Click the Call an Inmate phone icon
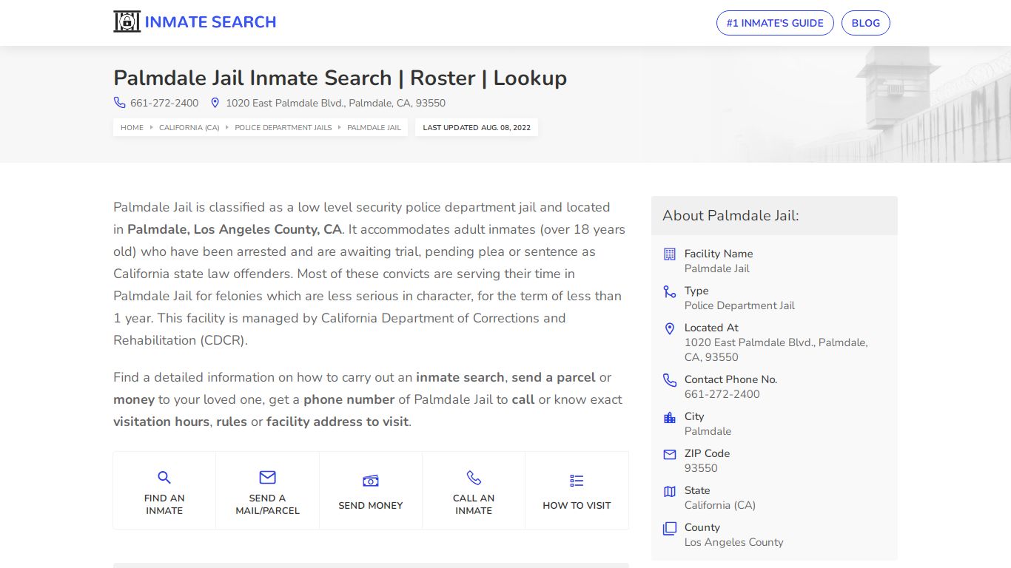The height and width of the screenshot is (568, 1011). click(474, 478)
